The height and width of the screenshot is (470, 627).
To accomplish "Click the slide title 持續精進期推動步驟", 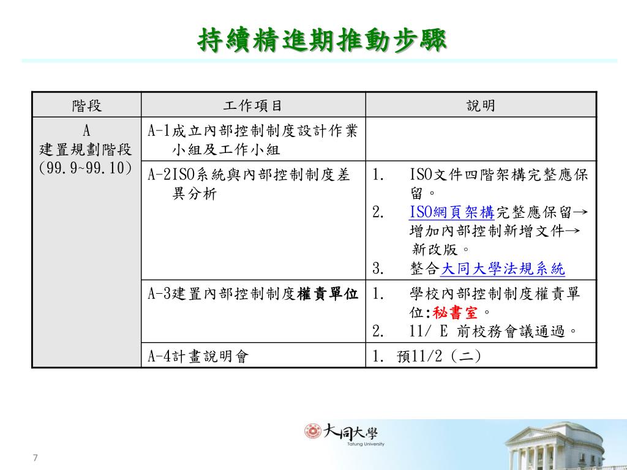I will 321,40.
